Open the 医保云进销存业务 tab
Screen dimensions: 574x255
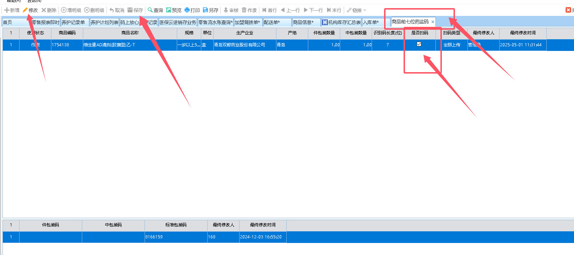(178, 22)
